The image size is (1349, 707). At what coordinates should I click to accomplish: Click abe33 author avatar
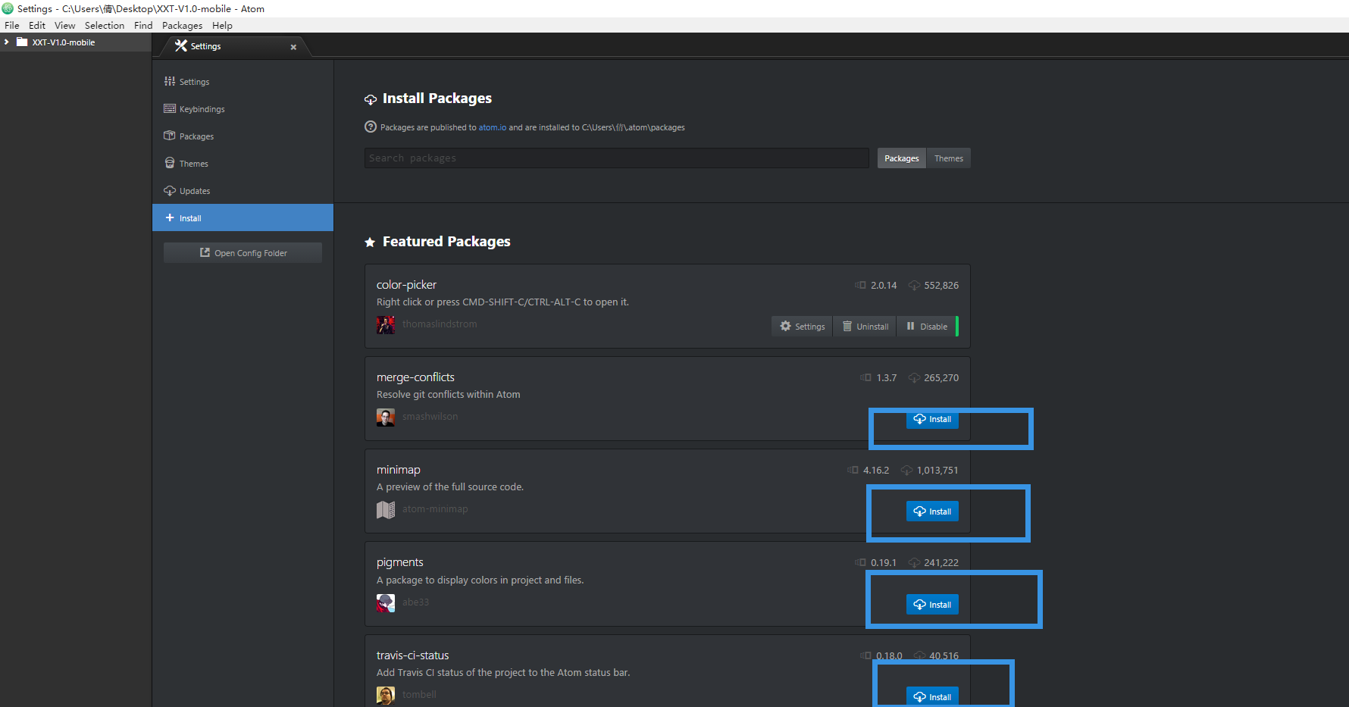click(x=386, y=602)
